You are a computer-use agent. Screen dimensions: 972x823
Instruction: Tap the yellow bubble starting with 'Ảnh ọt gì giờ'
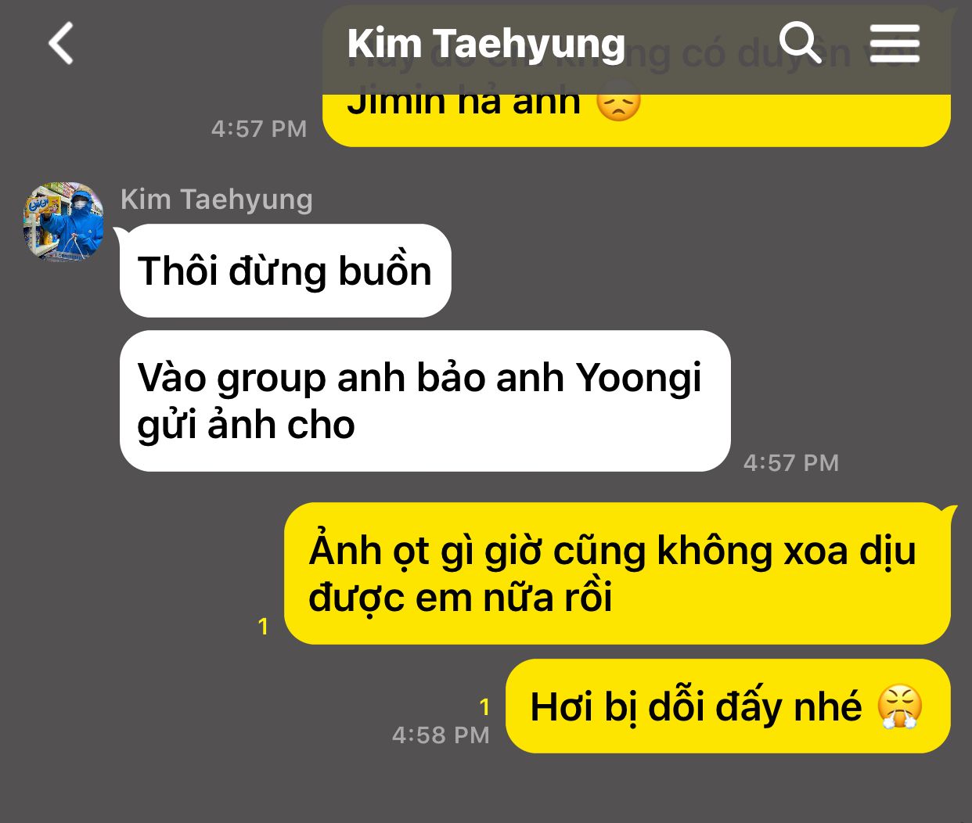click(x=617, y=573)
